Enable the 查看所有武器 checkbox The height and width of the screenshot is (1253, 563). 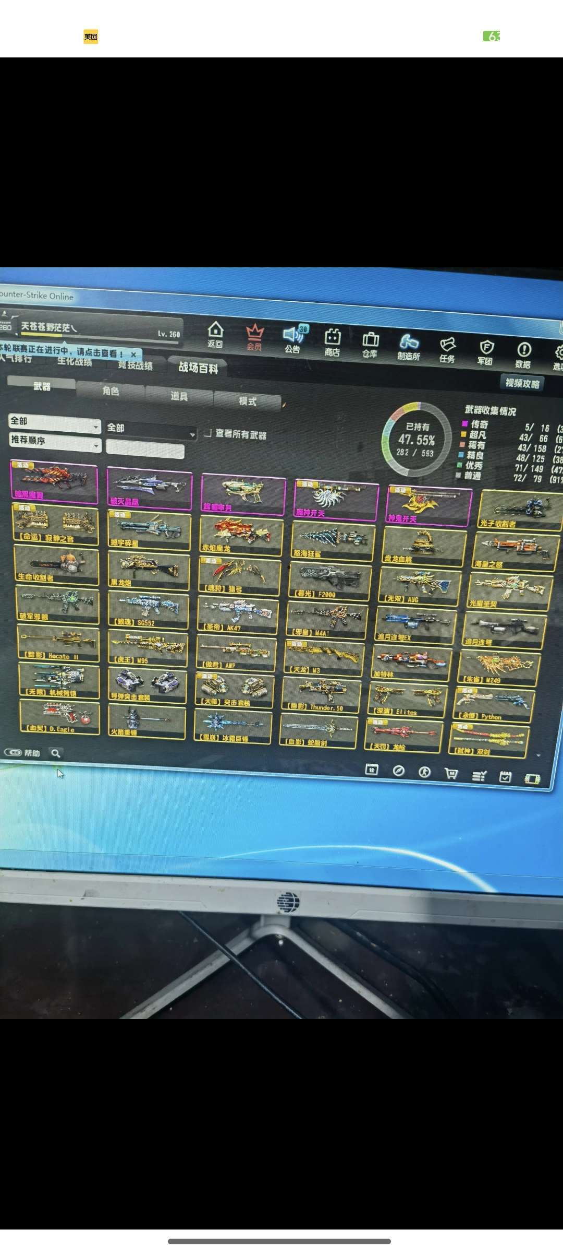[207, 433]
